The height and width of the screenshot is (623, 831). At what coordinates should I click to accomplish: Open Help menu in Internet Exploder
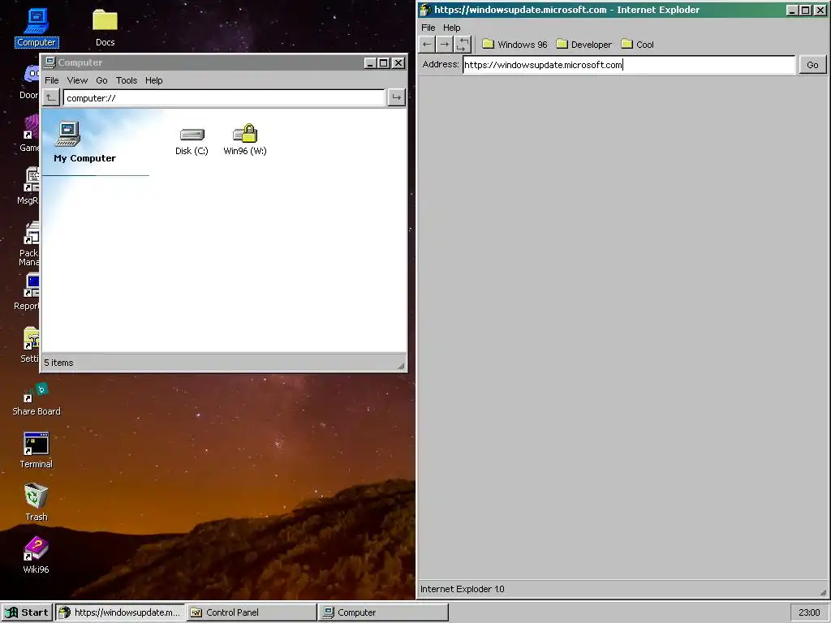pyautogui.click(x=451, y=28)
